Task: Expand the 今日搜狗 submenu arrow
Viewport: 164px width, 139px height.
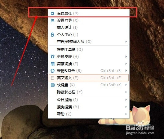Action: (x=126, y=100)
